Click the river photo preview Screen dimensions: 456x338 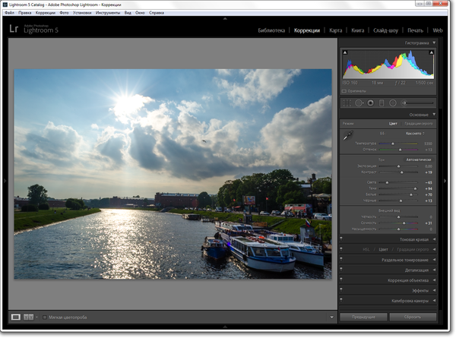173,174
